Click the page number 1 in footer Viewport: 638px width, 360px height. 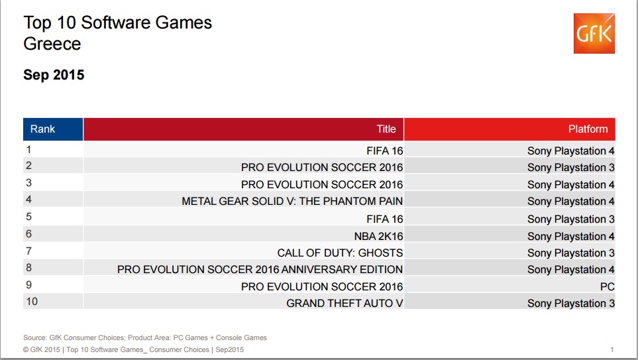tap(612, 349)
